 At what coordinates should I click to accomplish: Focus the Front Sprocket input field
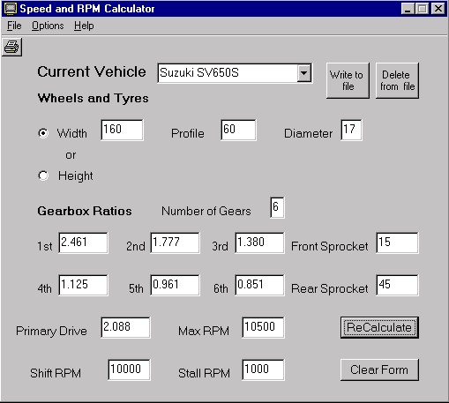[x=397, y=243]
